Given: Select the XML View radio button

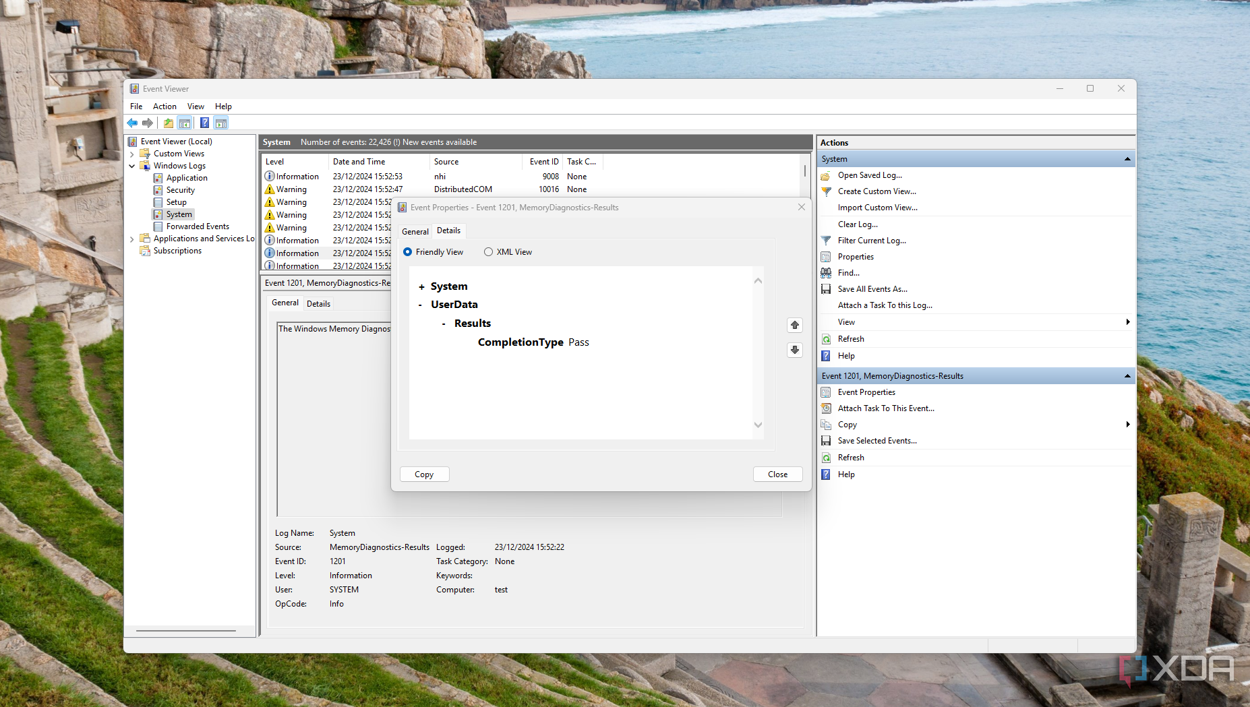Looking at the screenshot, I should (488, 252).
